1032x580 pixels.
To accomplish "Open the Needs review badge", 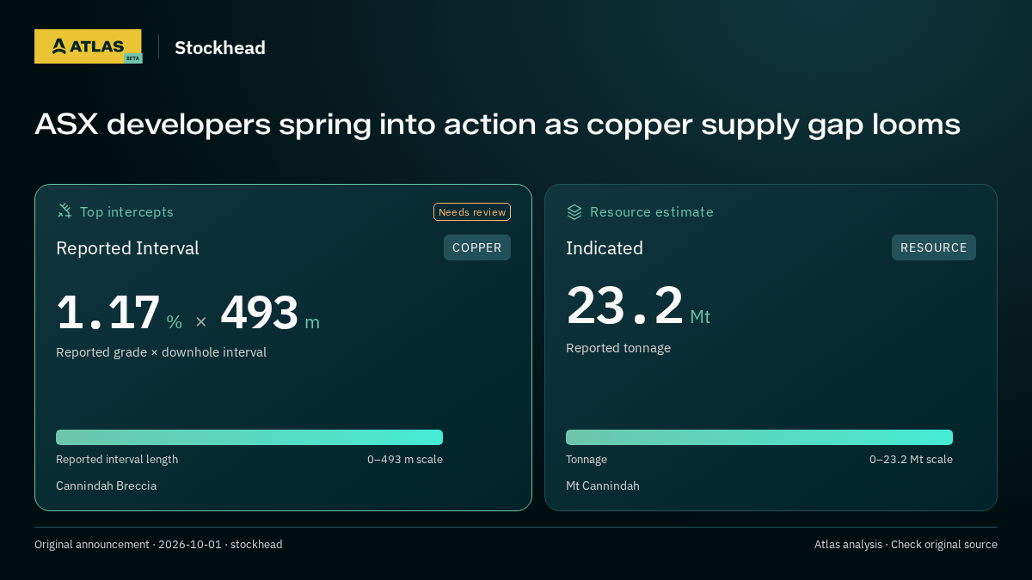I will click(x=472, y=212).
